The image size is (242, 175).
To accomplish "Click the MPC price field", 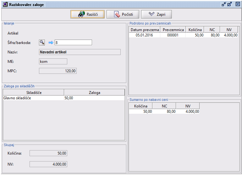I will point(58,71).
